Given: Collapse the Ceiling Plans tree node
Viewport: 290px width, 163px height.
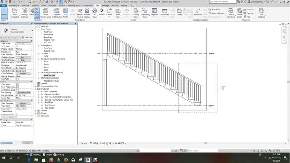Looking at the screenshot, I should point(39,45).
